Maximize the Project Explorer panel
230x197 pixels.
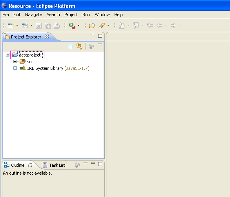click(x=100, y=36)
